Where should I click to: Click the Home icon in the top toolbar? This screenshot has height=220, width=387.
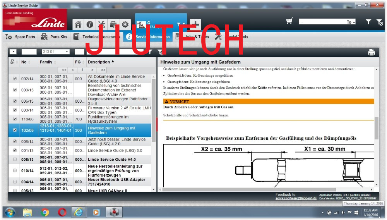coord(78,24)
